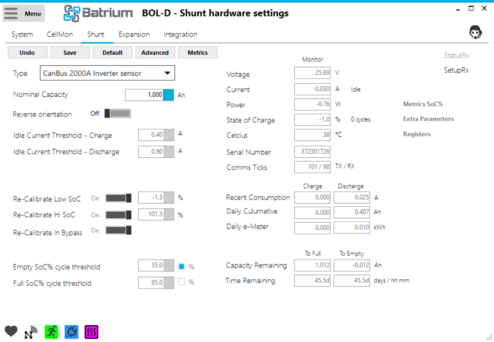Toggle the Re-Calibrate Hi SoC switch

pyautogui.click(x=119, y=215)
